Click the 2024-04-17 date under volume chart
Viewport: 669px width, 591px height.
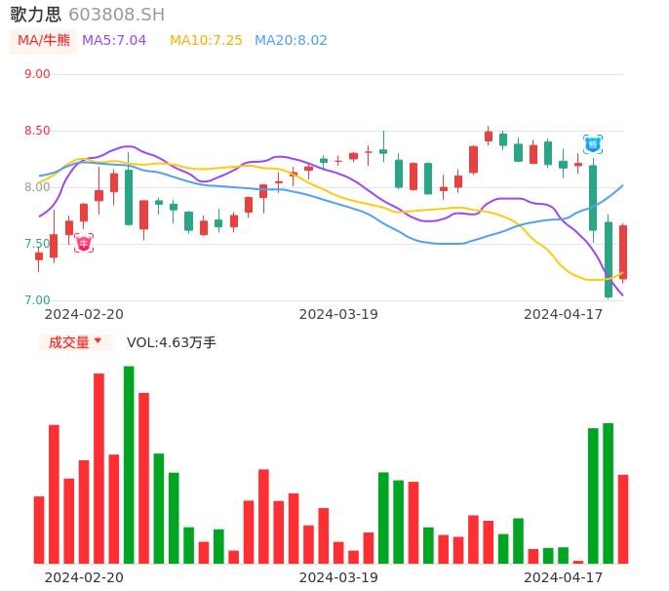564,577
